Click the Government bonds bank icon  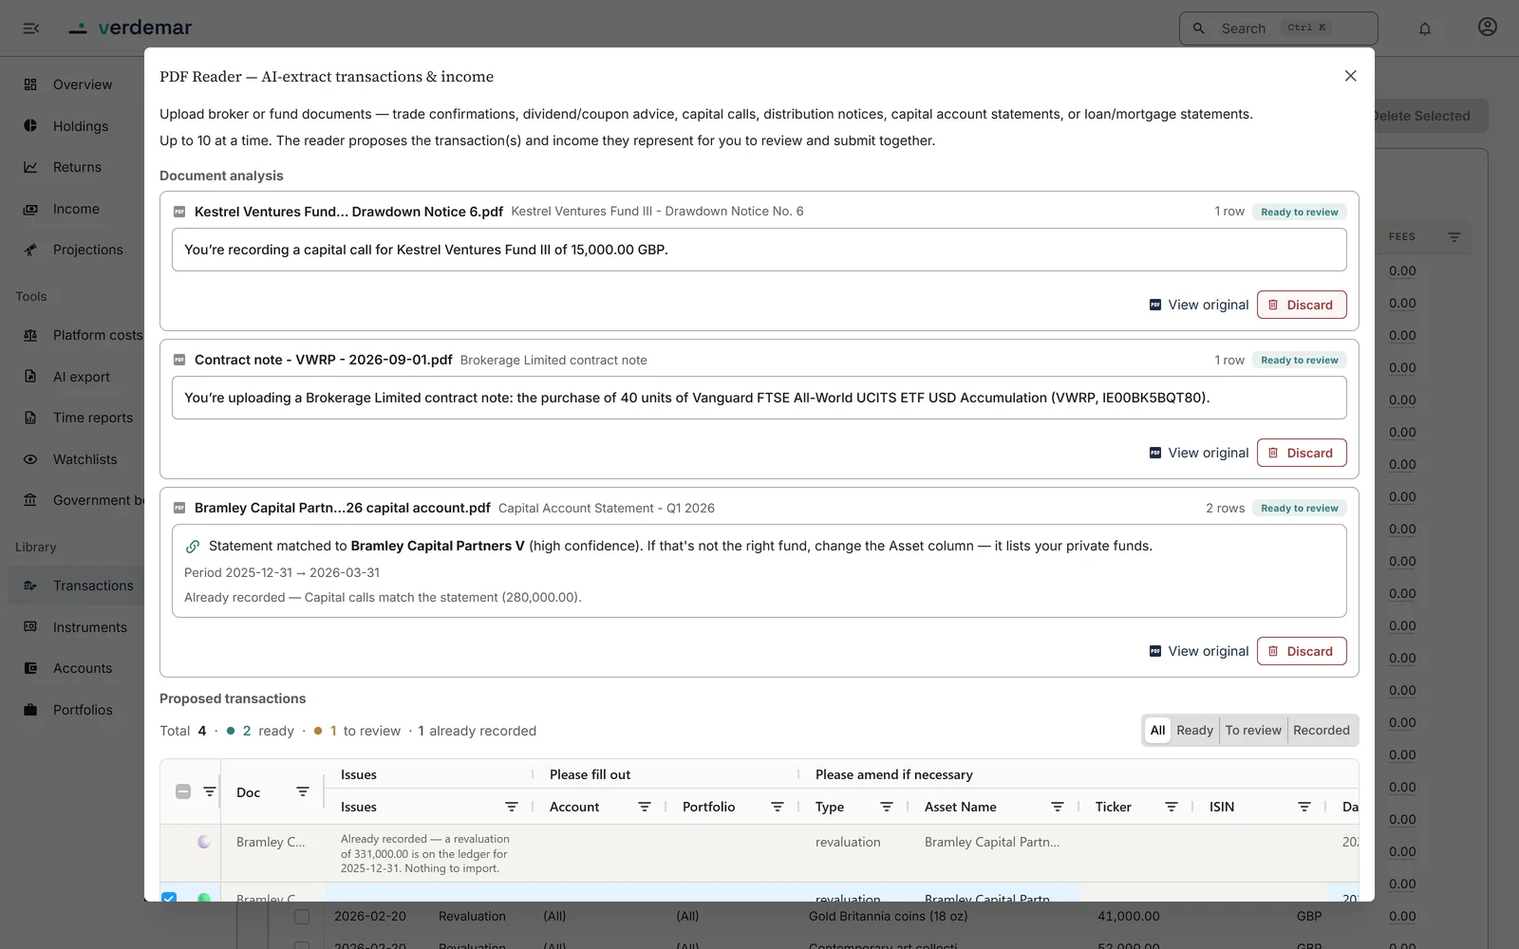pos(30,500)
